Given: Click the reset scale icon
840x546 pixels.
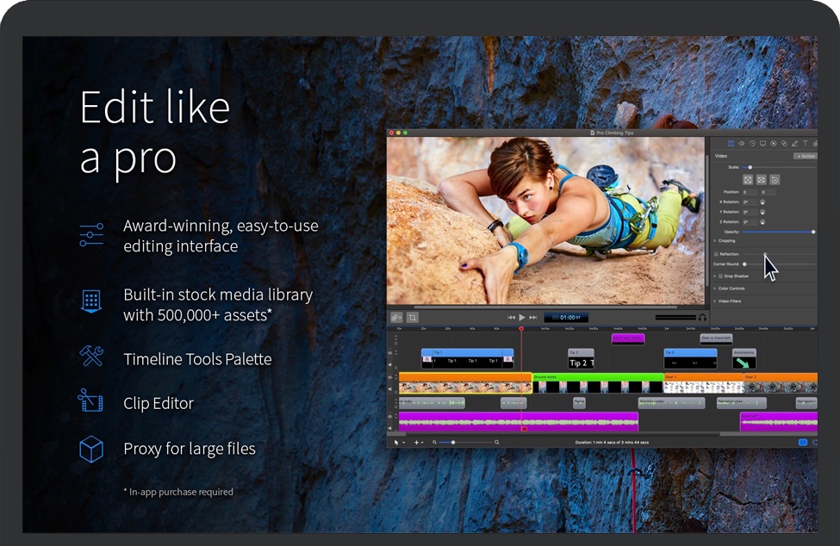Looking at the screenshot, I should (x=775, y=180).
